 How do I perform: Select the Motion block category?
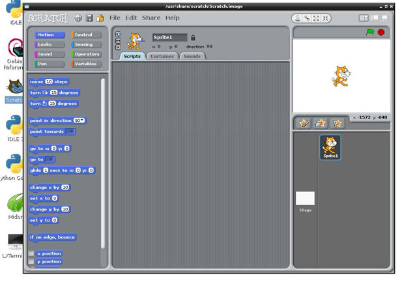click(50, 35)
